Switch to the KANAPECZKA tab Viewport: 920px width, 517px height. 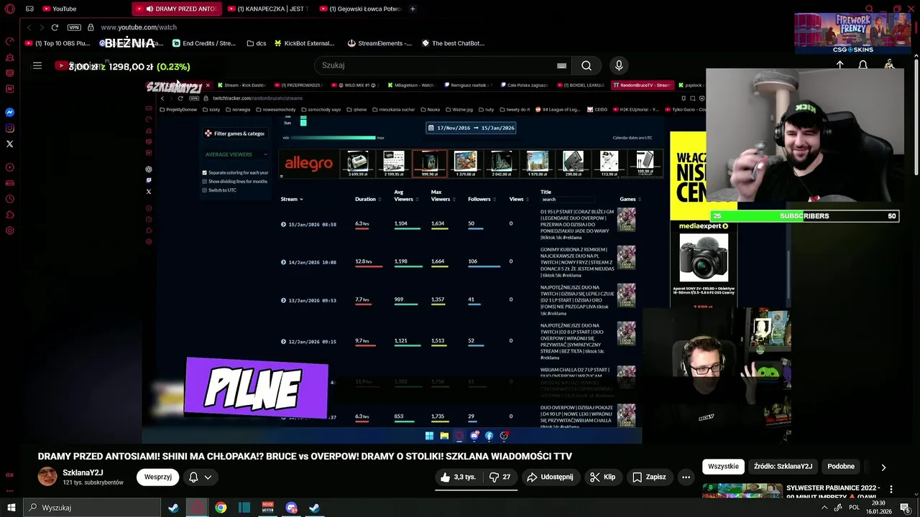267,9
